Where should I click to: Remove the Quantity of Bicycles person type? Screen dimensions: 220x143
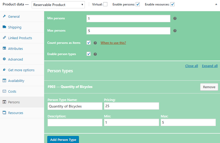pyautogui.click(x=209, y=87)
